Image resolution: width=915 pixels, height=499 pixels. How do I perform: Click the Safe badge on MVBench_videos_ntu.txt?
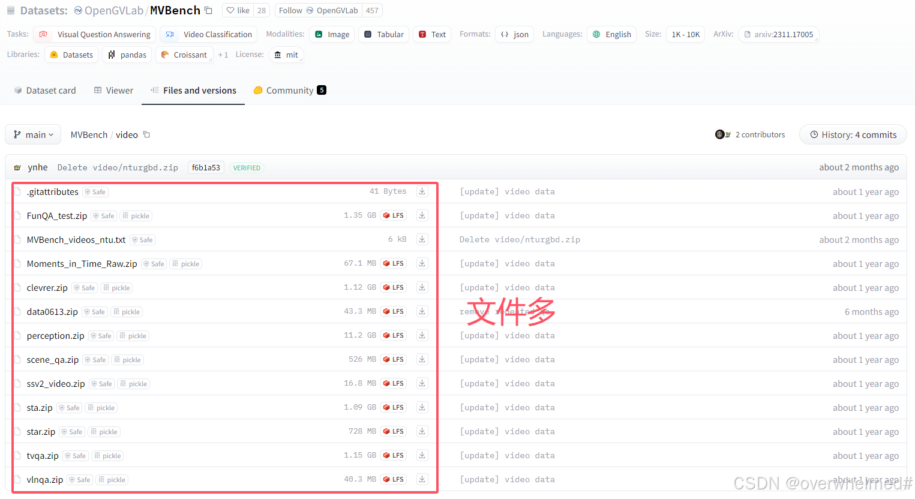143,240
